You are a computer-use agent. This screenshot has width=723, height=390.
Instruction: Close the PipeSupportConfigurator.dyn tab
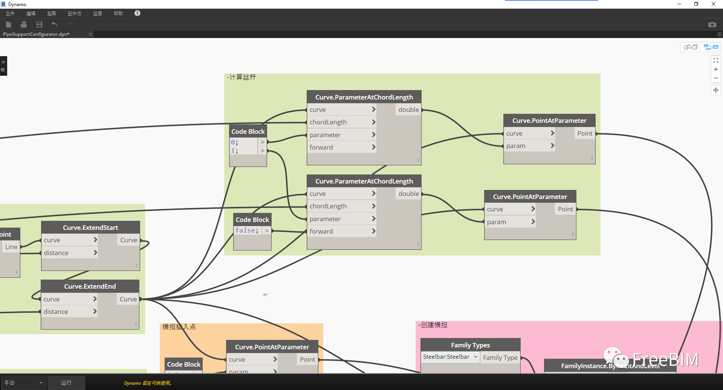click(x=90, y=34)
